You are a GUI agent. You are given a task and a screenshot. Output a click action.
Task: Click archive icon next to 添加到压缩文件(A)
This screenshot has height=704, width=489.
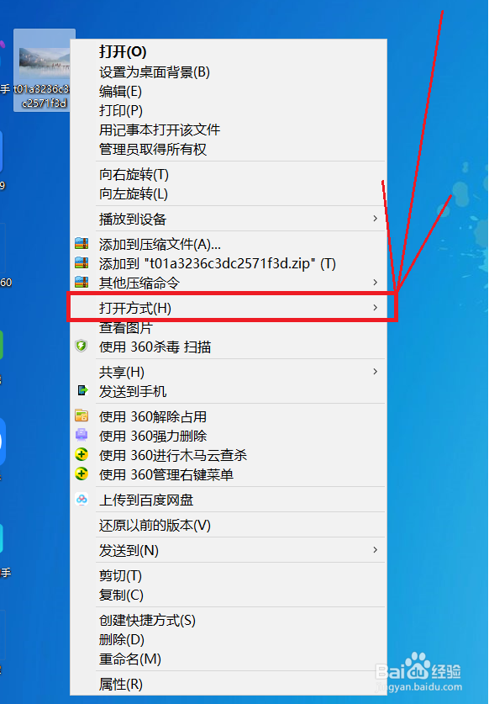[x=81, y=244]
